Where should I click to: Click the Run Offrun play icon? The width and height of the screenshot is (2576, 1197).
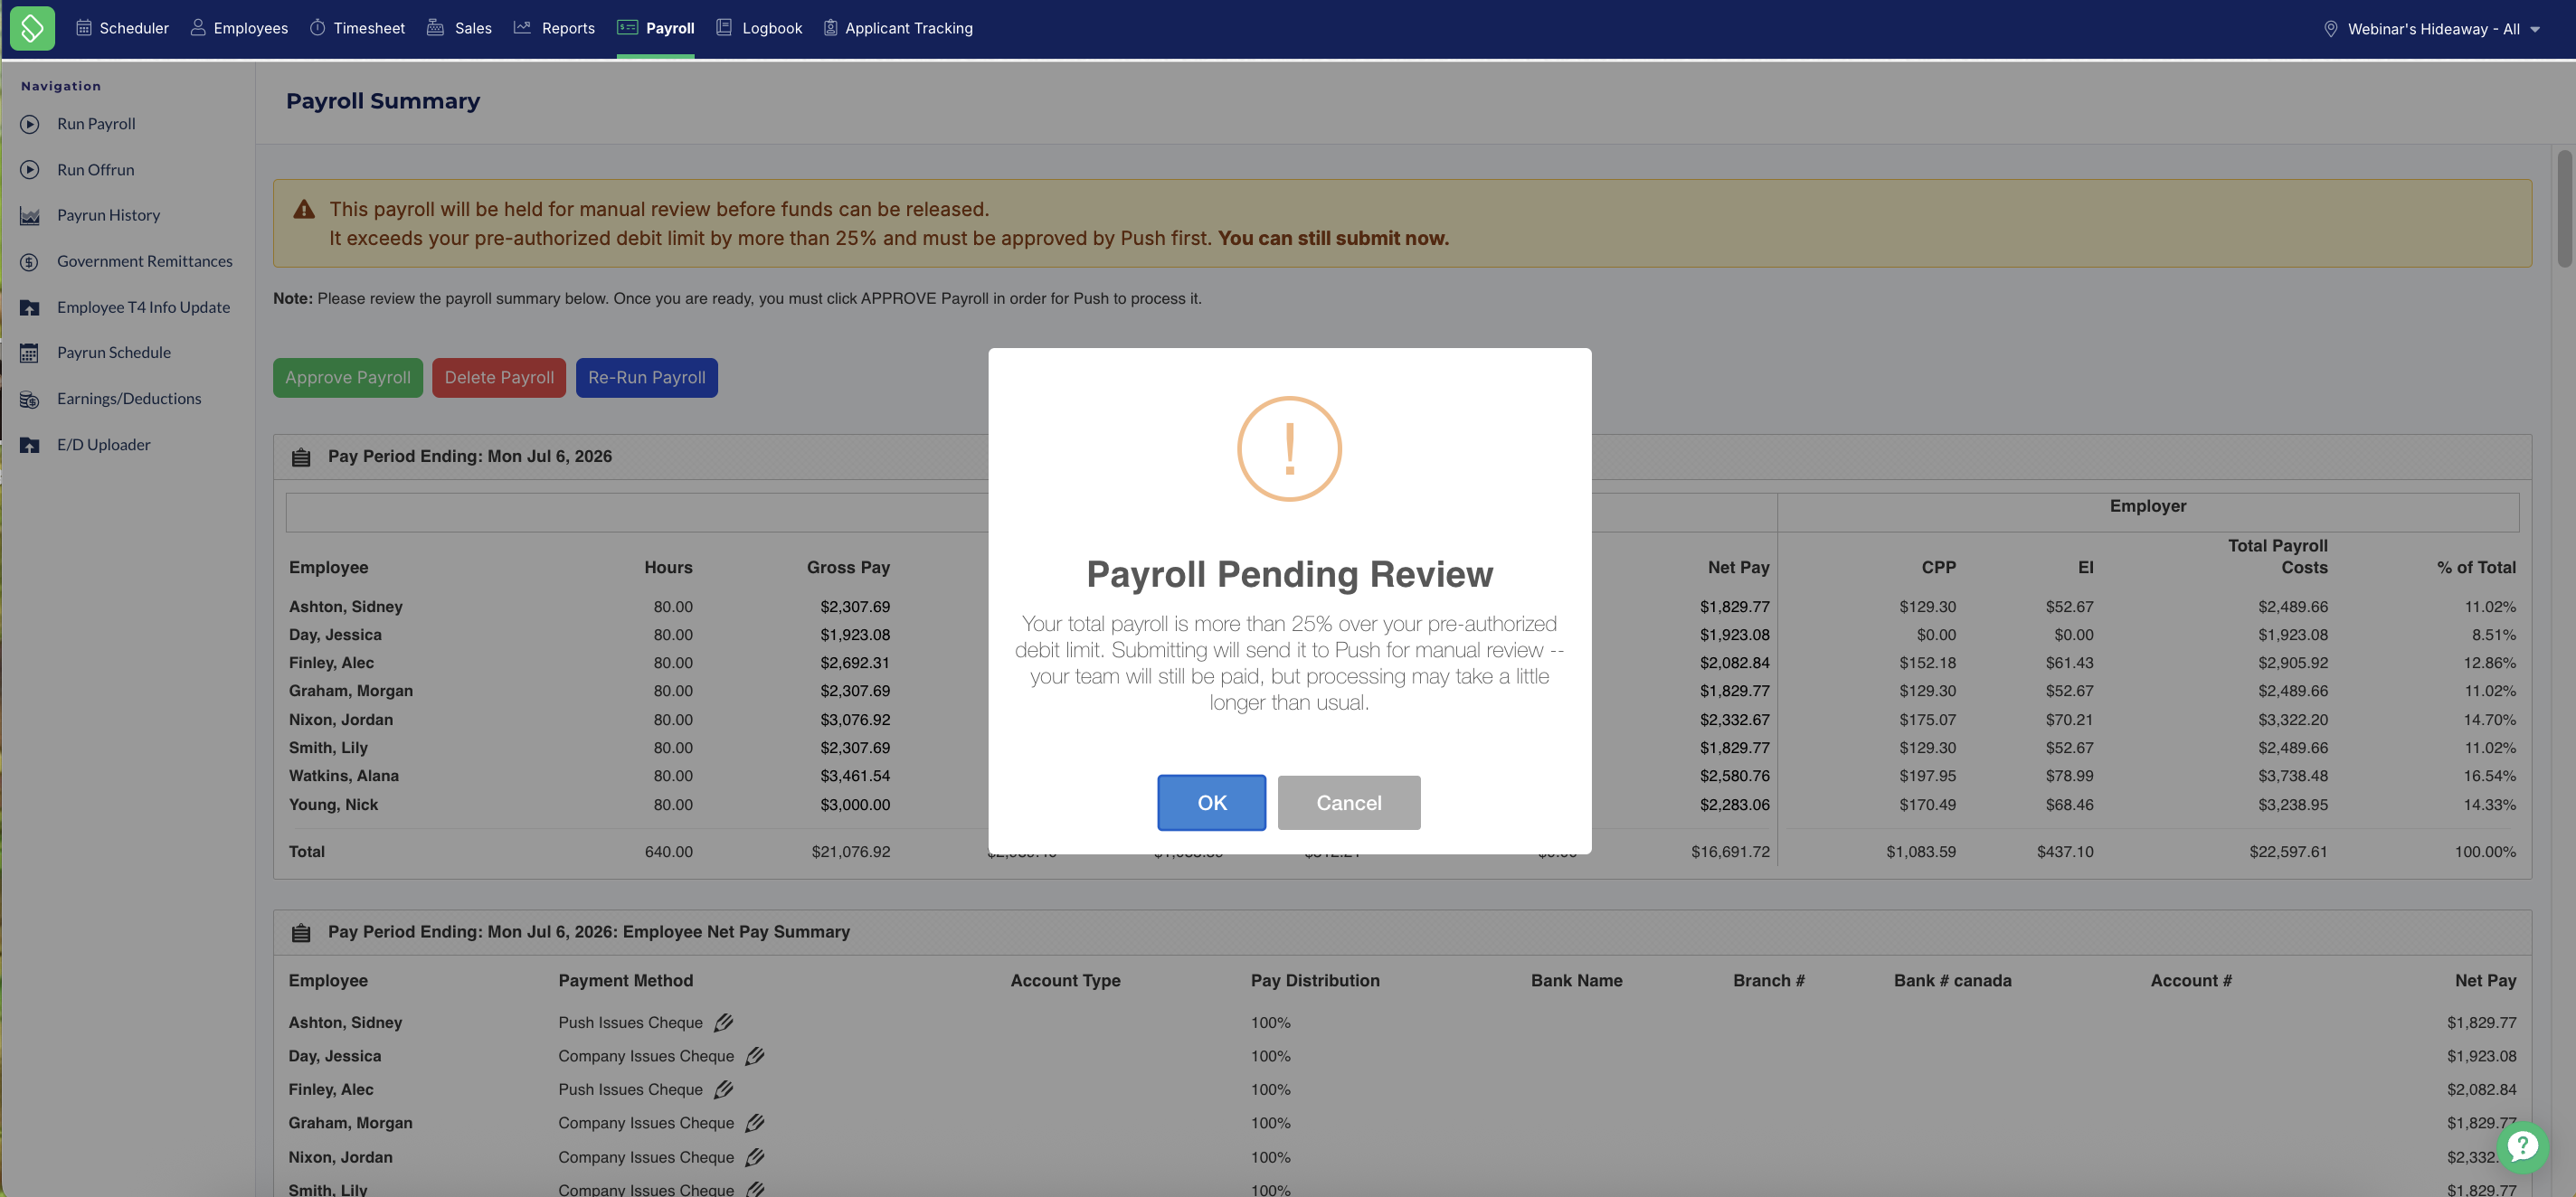point(30,170)
